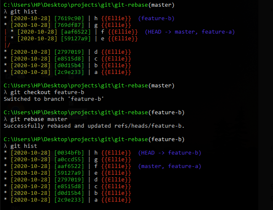Click hash aaf6522 on the "HEAD -> master" row
This screenshot has width=273, height=210.
coord(76,32)
